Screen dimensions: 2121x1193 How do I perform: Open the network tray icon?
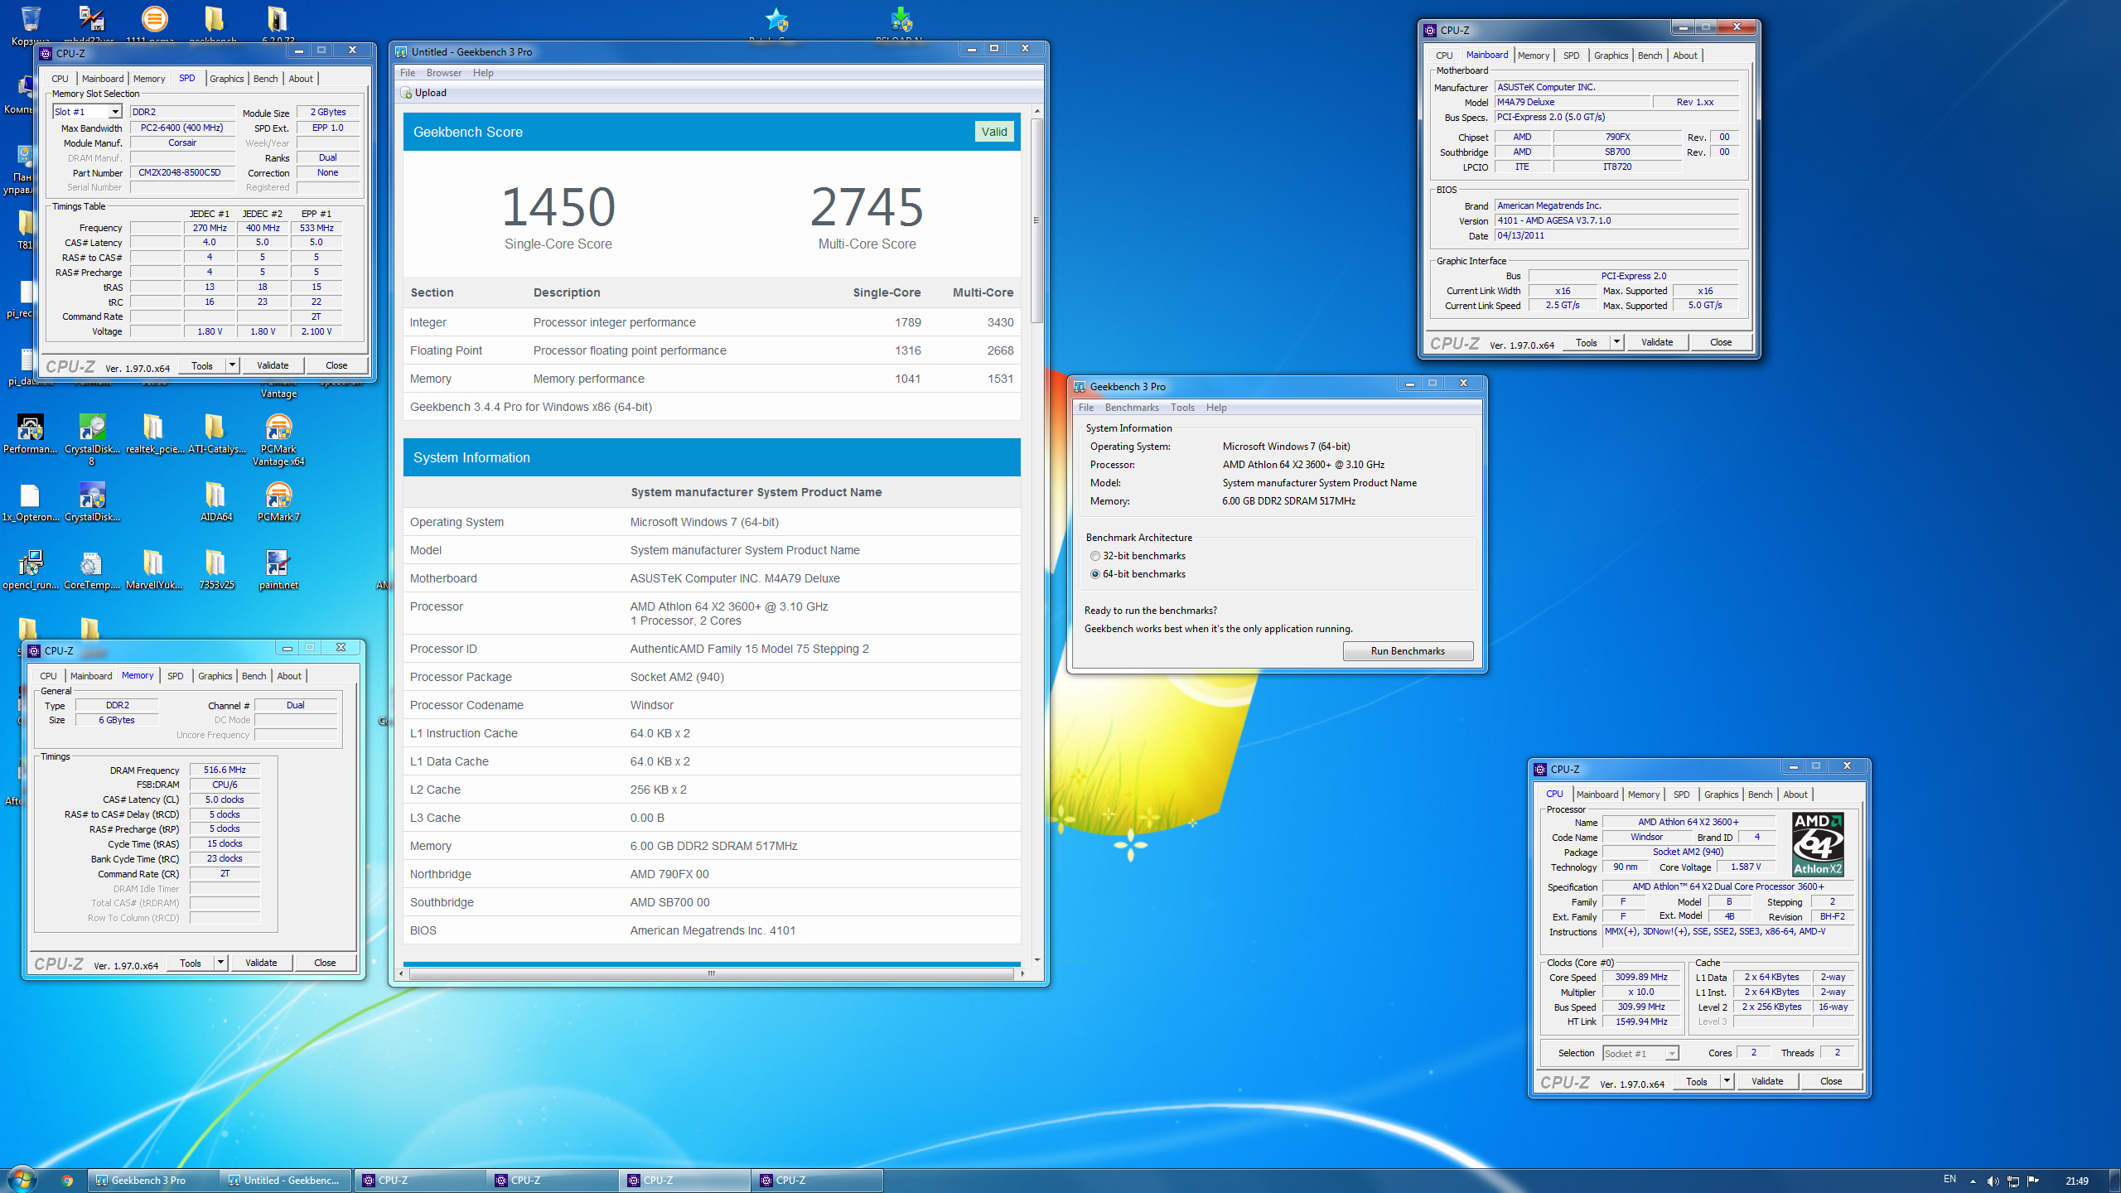coord(2012,1181)
